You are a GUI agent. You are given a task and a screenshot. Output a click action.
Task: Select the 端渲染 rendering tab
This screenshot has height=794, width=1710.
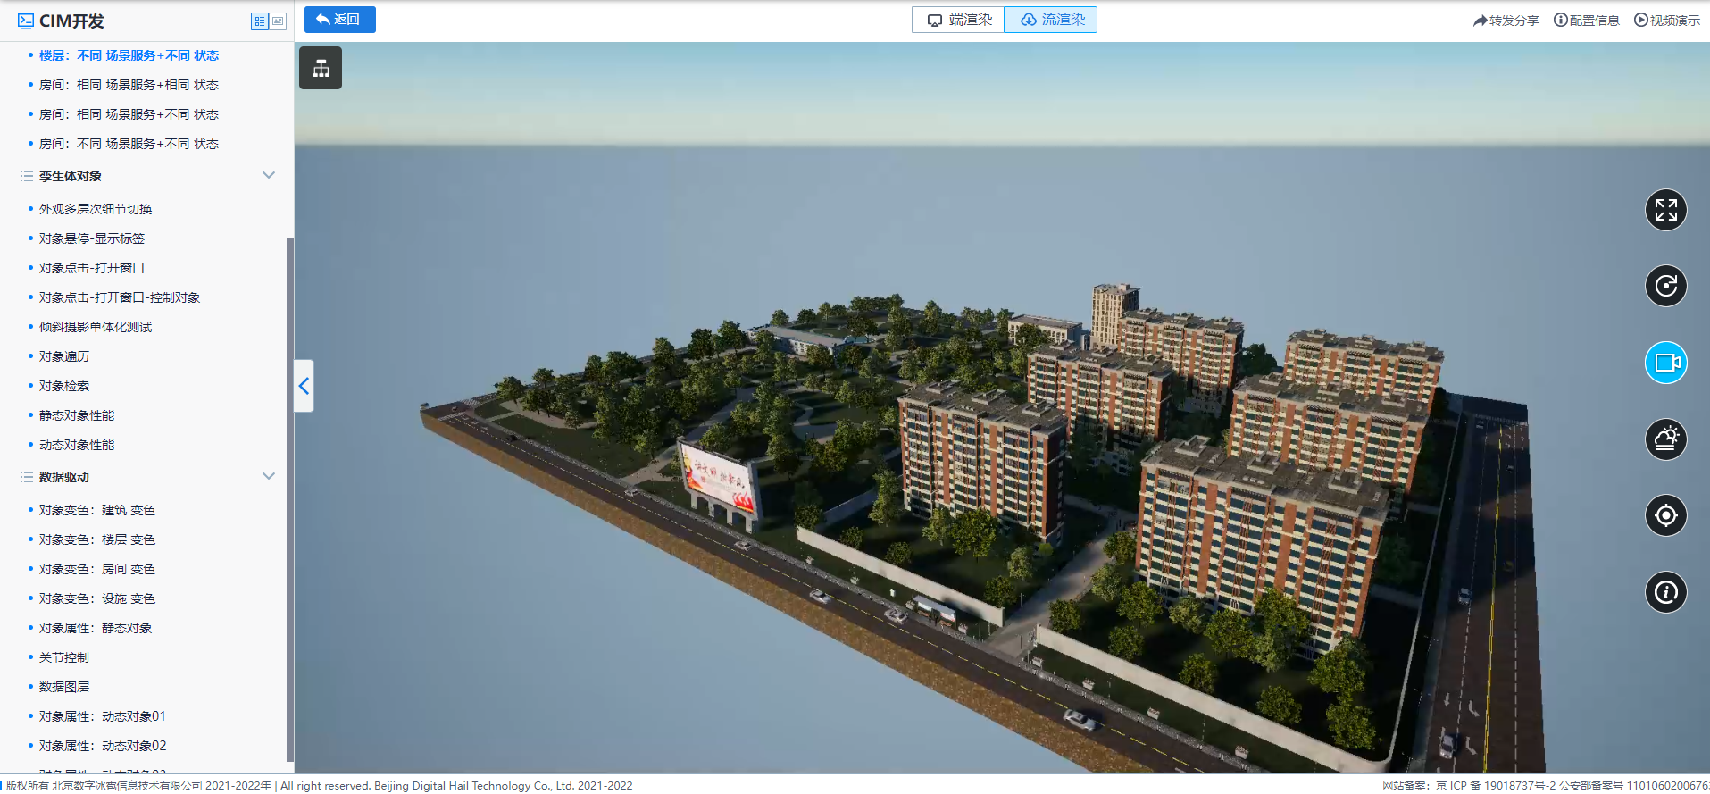(x=958, y=20)
